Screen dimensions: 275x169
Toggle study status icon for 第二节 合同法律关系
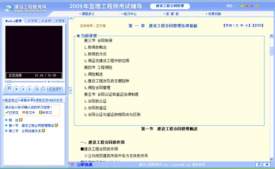[x=44, y=131]
